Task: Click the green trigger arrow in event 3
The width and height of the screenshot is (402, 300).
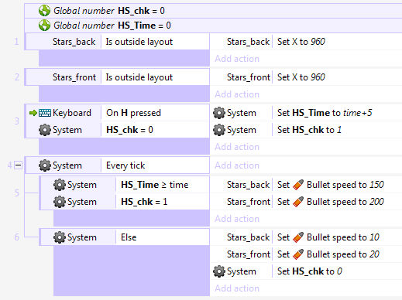Action: [x=33, y=113]
